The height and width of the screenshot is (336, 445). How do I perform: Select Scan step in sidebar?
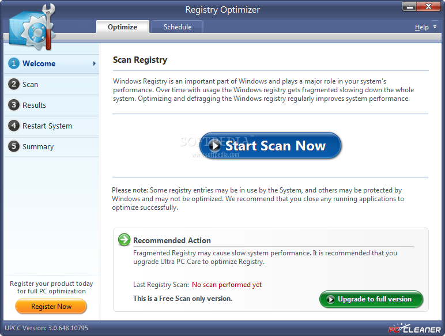pos(52,84)
